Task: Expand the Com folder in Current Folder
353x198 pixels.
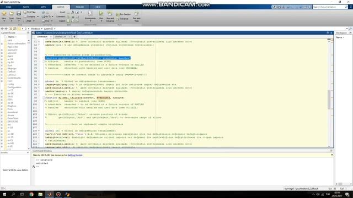Action: point(2,81)
